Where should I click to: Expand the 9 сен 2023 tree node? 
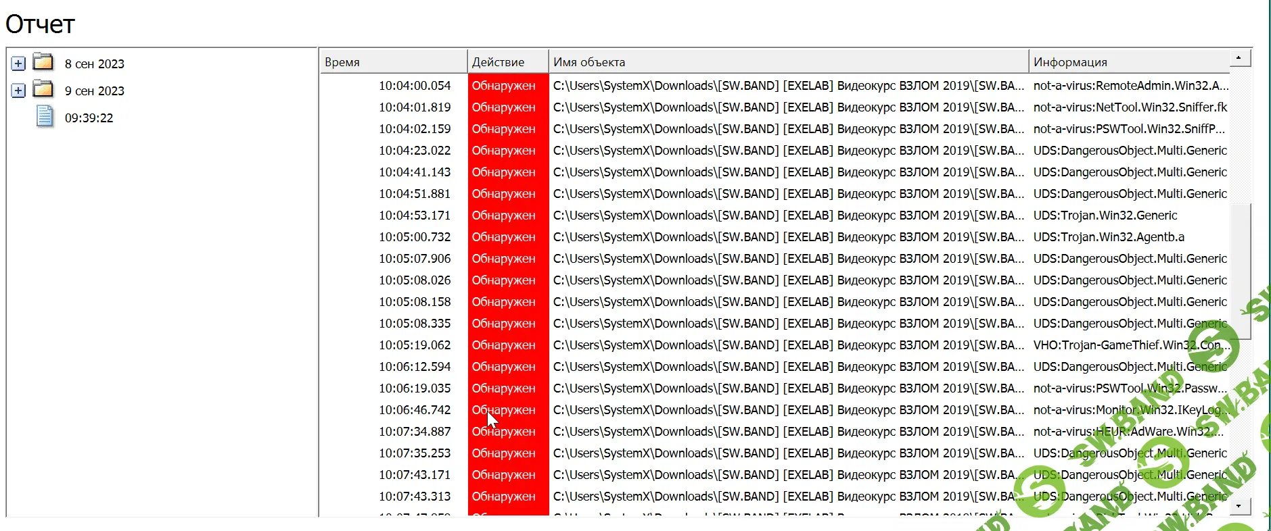coord(18,91)
